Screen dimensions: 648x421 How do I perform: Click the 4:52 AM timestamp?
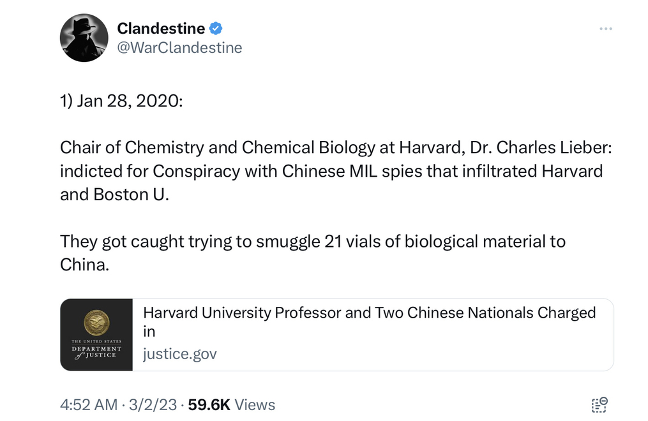[x=89, y=405]
